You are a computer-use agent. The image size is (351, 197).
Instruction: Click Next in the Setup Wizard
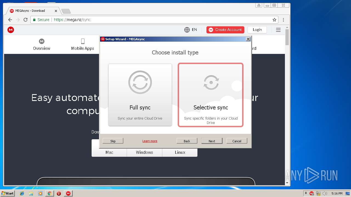click(x=212, y=141)
